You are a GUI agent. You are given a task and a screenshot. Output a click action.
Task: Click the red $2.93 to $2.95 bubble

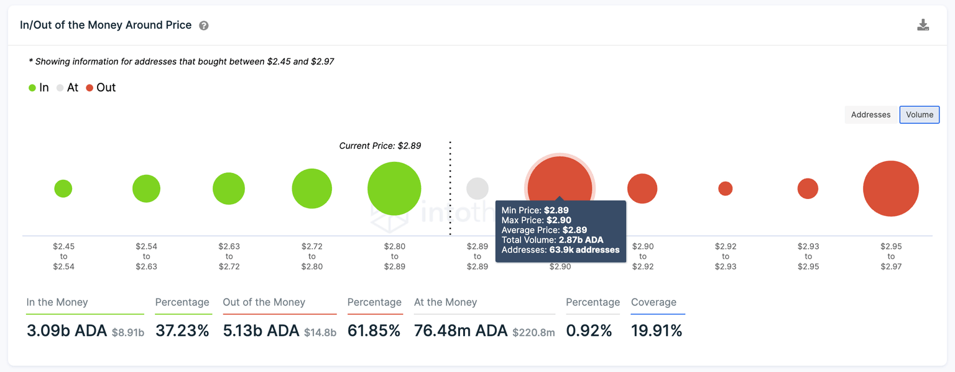[808, 188]
